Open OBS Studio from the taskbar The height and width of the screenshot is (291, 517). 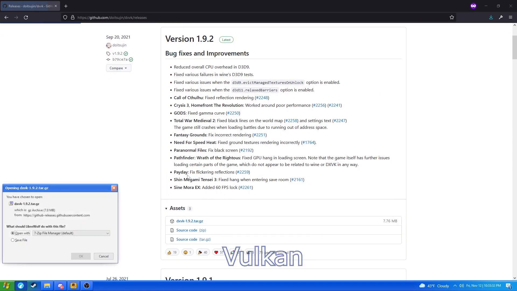[x=87, y=286]
